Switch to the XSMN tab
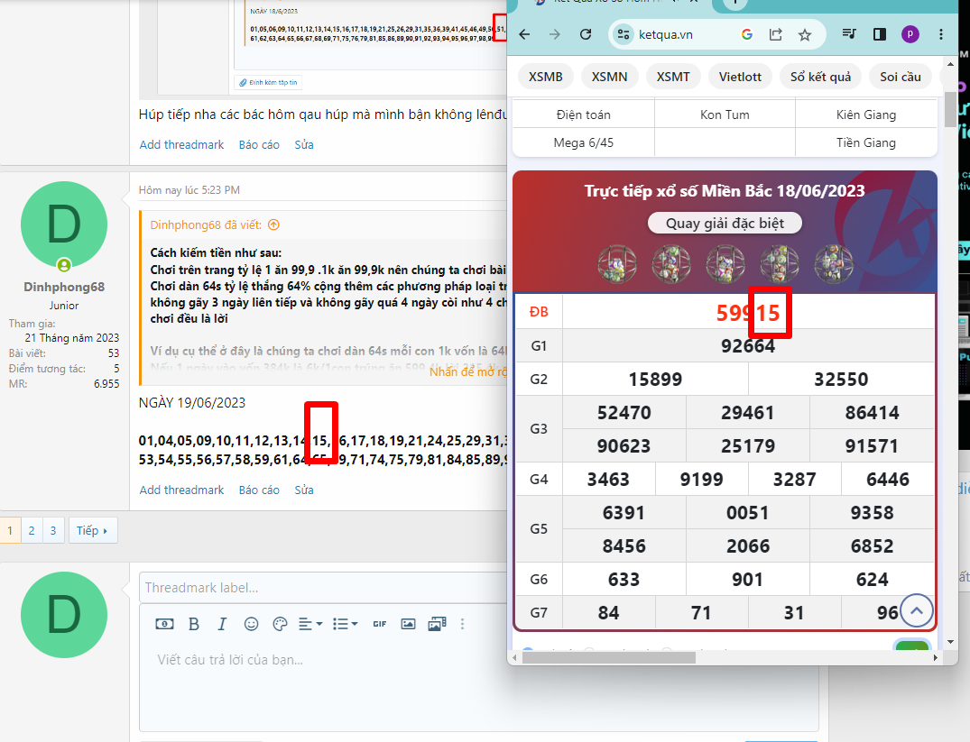 (609, 77)
